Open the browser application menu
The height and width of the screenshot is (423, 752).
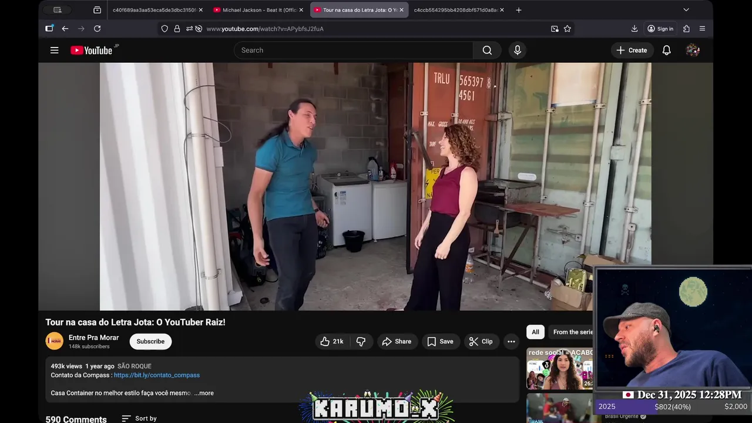tap(702, 29)
